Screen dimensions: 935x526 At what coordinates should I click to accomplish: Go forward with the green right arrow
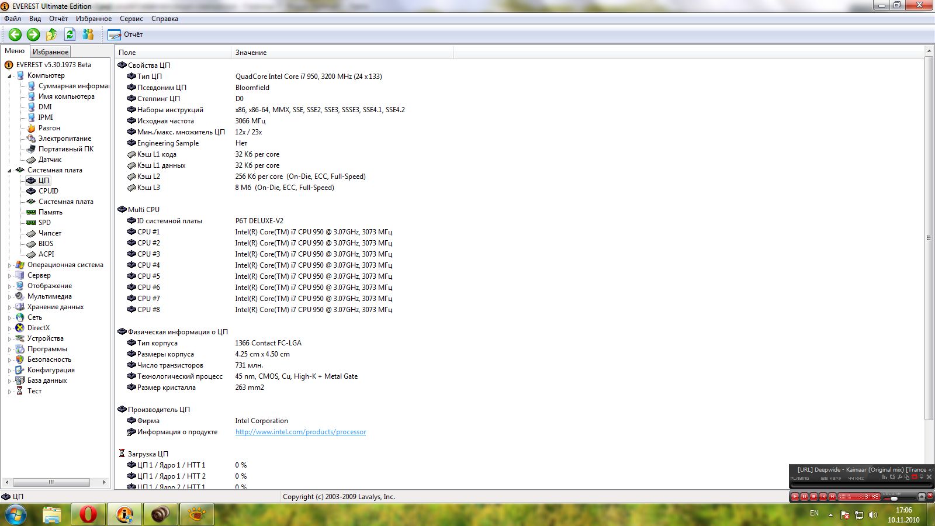[x=33, y=34]
